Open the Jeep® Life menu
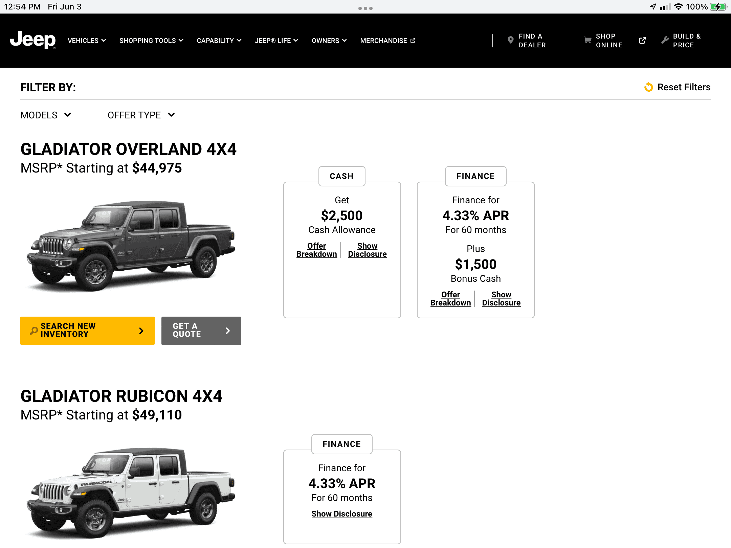Viewport: 731px width, 548px height. pos(276,41)
